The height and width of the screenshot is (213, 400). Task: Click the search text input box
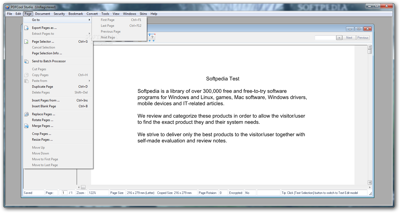click(325, 38)
